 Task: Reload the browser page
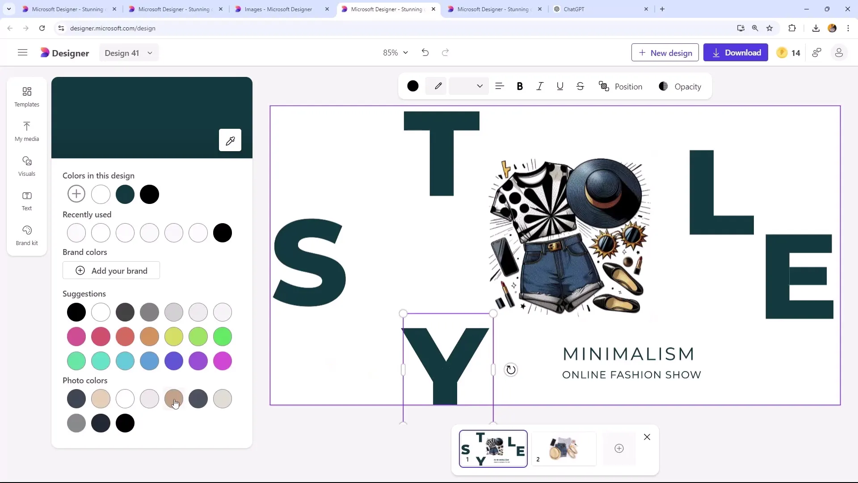pos(42,28)
